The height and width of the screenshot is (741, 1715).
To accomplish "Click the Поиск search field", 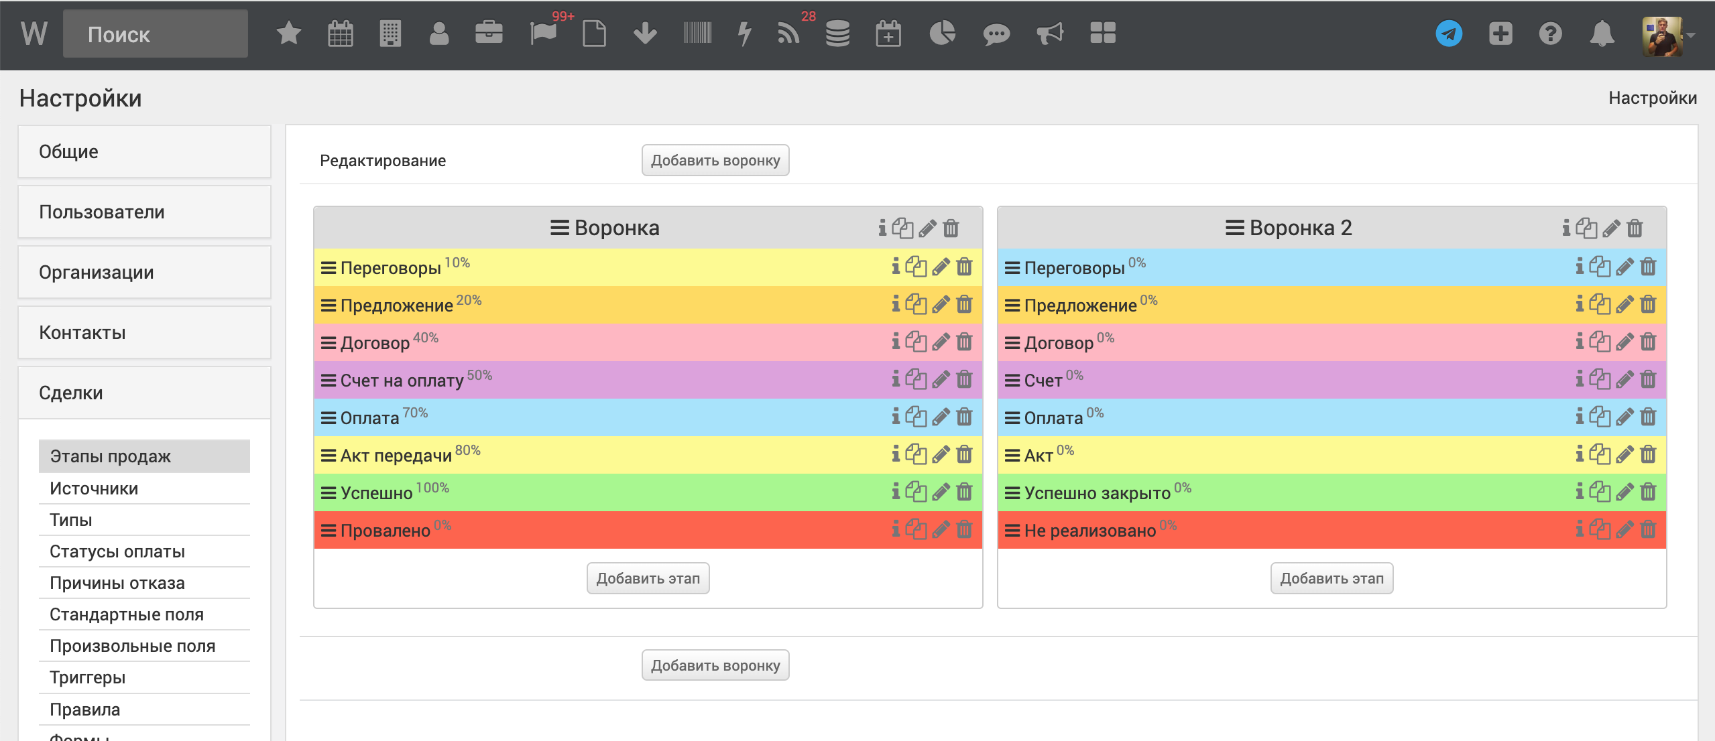I will pos(156,34).
